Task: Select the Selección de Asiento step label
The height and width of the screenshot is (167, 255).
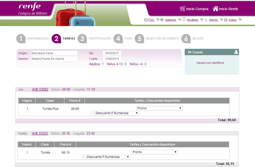Action: (162, 39)
